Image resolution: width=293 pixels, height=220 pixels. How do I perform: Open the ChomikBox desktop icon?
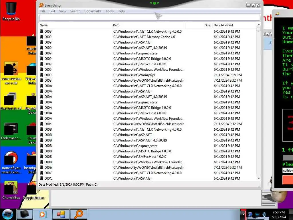tap(11, 190)
